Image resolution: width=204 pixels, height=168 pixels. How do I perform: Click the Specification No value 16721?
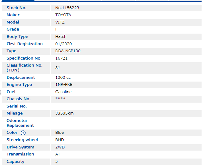pos(61,58)
